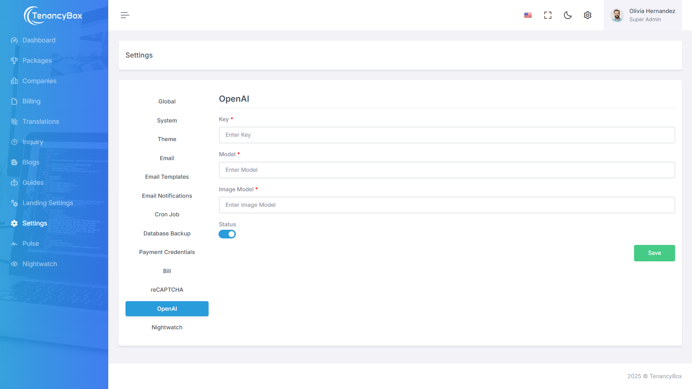Click the Inquiry question mark icon
The width and height of the screenshot is (692, 389).
[14, 142]
